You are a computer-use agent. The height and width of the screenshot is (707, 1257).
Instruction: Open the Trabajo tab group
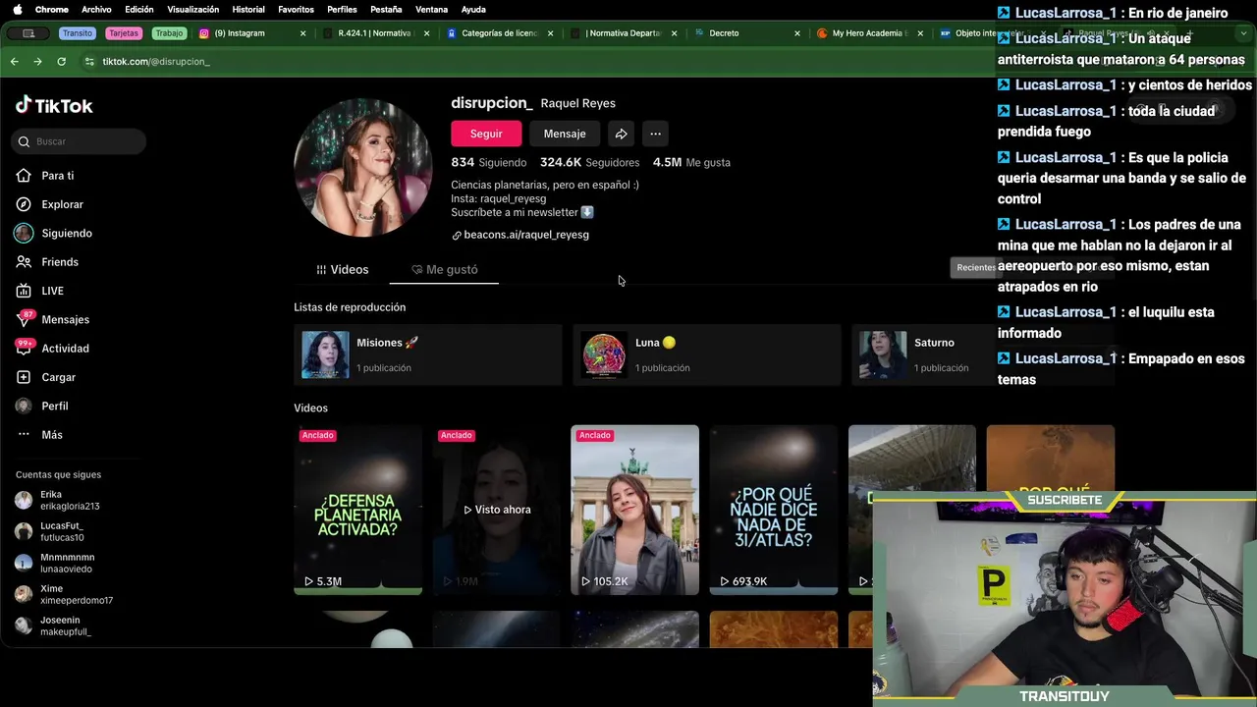pyautogui.click(x=169, y=33)
